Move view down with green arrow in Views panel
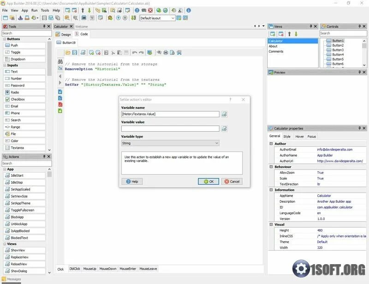The height and width of the screenshot is (284, 369). [296, 34]
